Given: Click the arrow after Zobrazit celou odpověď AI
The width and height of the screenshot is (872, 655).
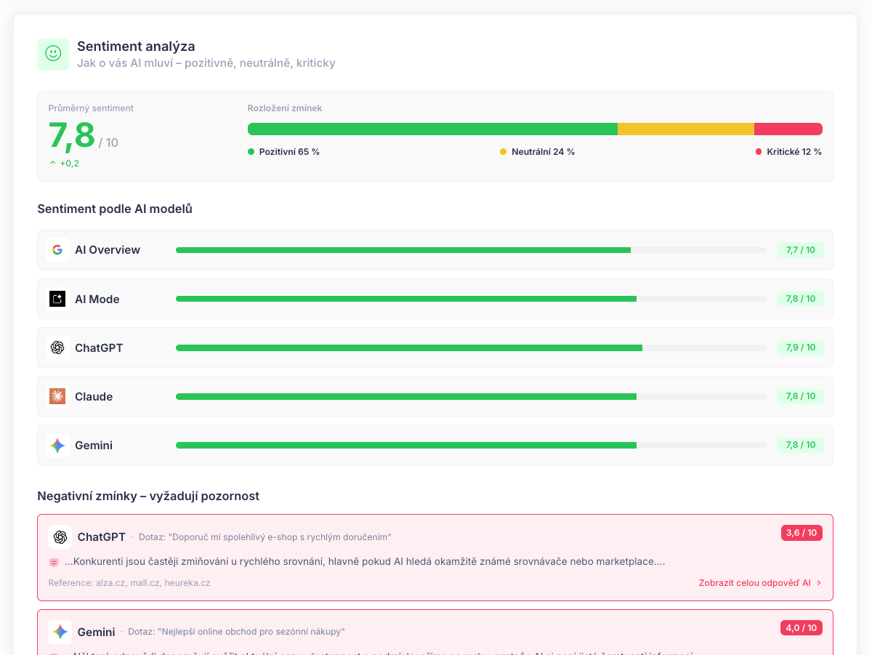Looking at the screenshot, I should [x=819, y=582].
